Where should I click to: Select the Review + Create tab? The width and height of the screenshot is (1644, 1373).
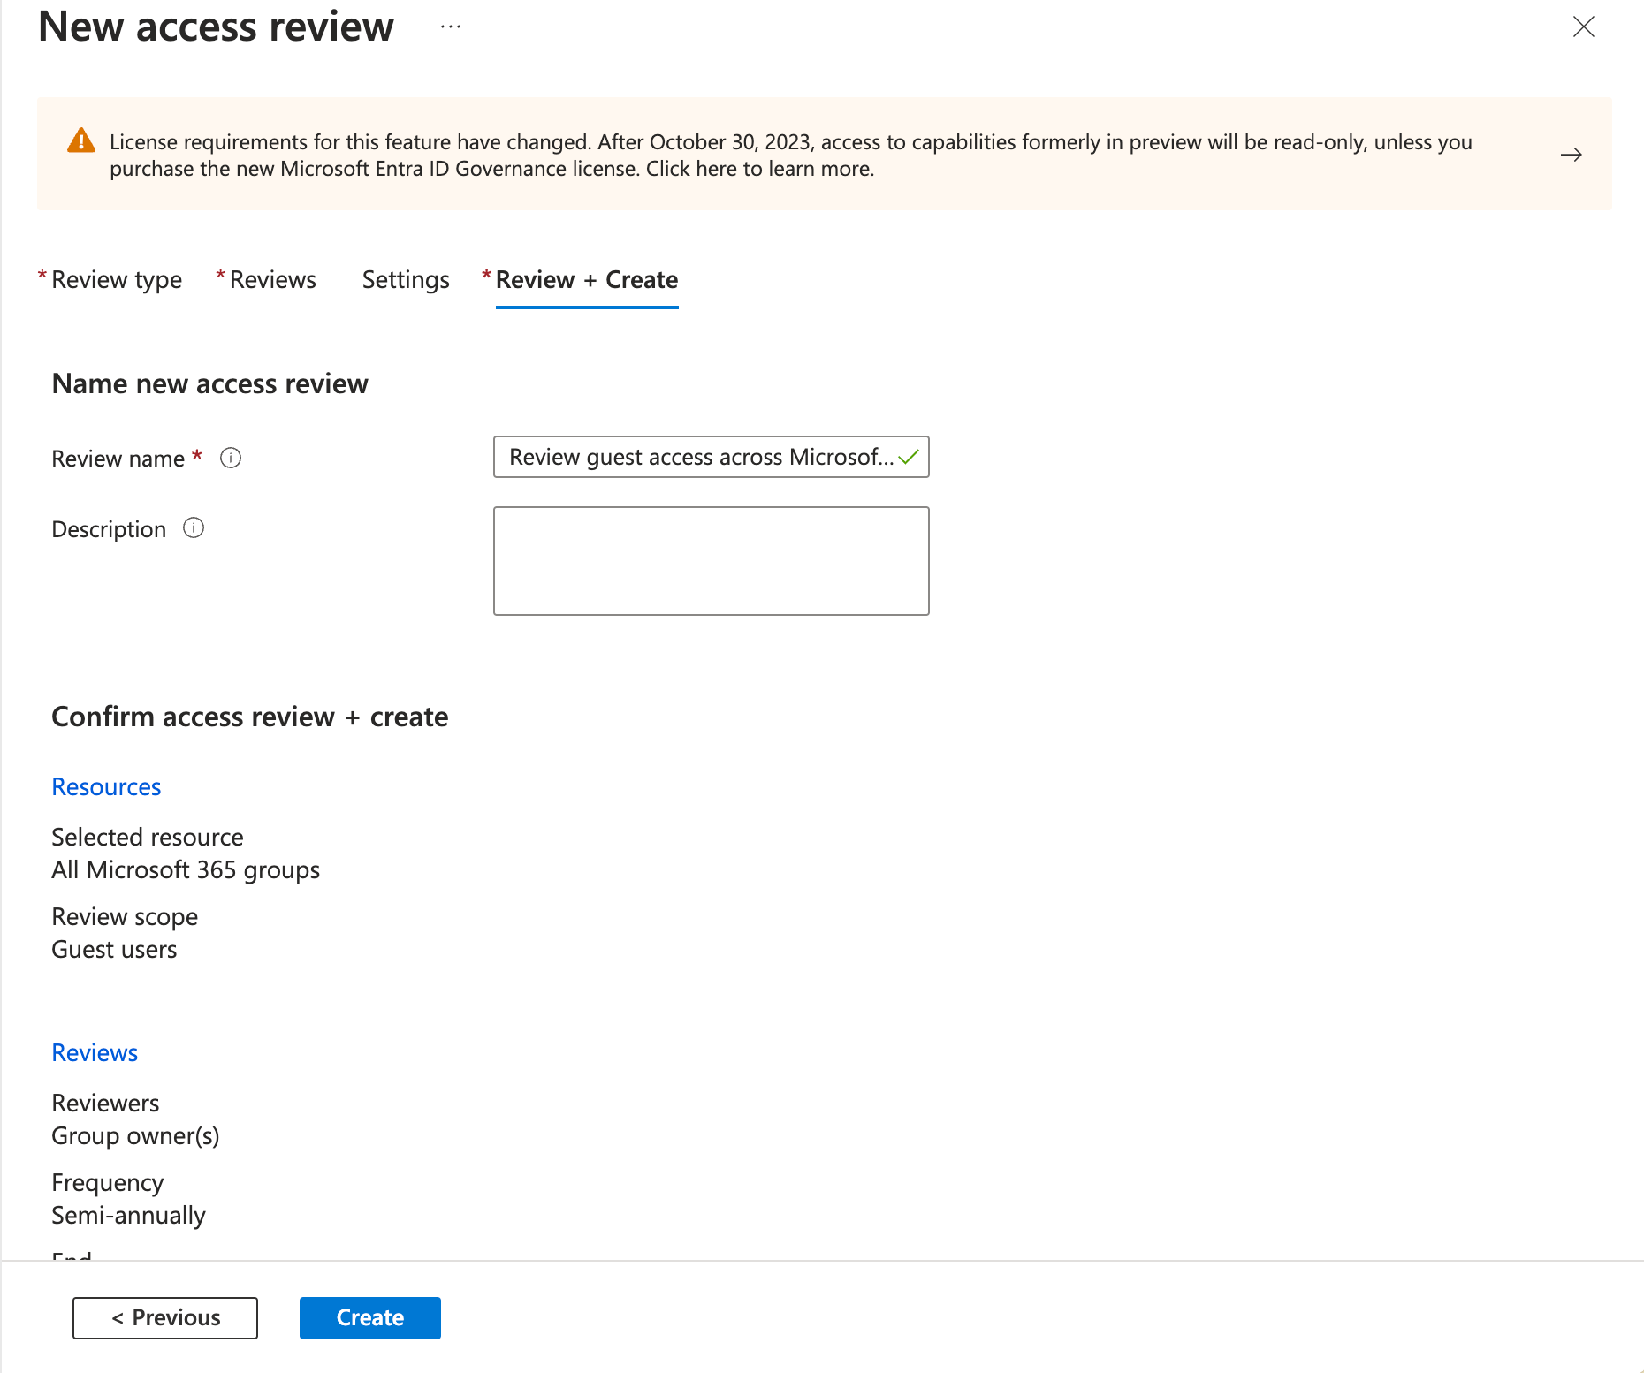[x=586, y=280]
